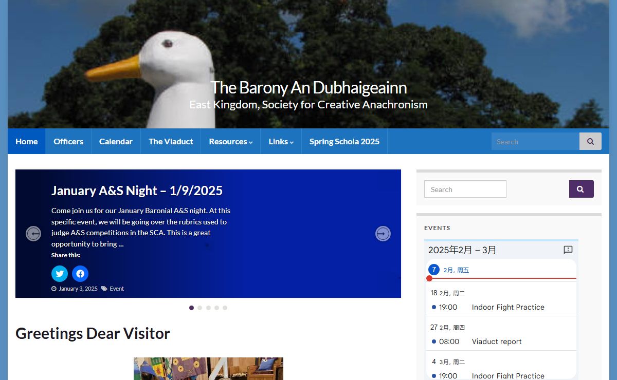Open the calendar feedback icon

[x=568, y=250]
